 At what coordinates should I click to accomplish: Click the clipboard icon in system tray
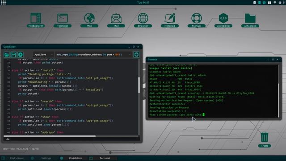click(269, 3)
